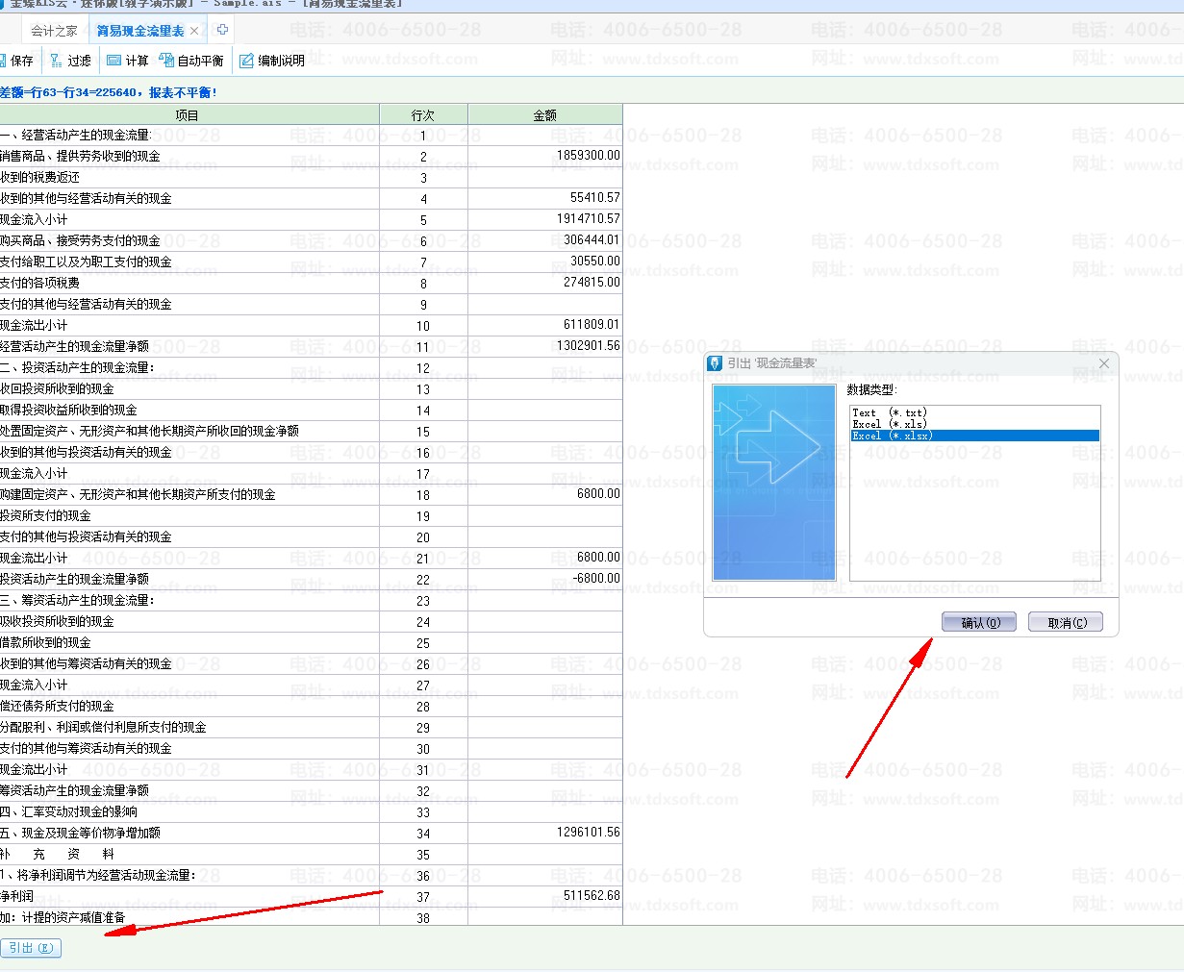This screenshot has height=972, width=1184.
Task: Select Excel (*.xlsx) data type
Action: (x=892, y=436)
